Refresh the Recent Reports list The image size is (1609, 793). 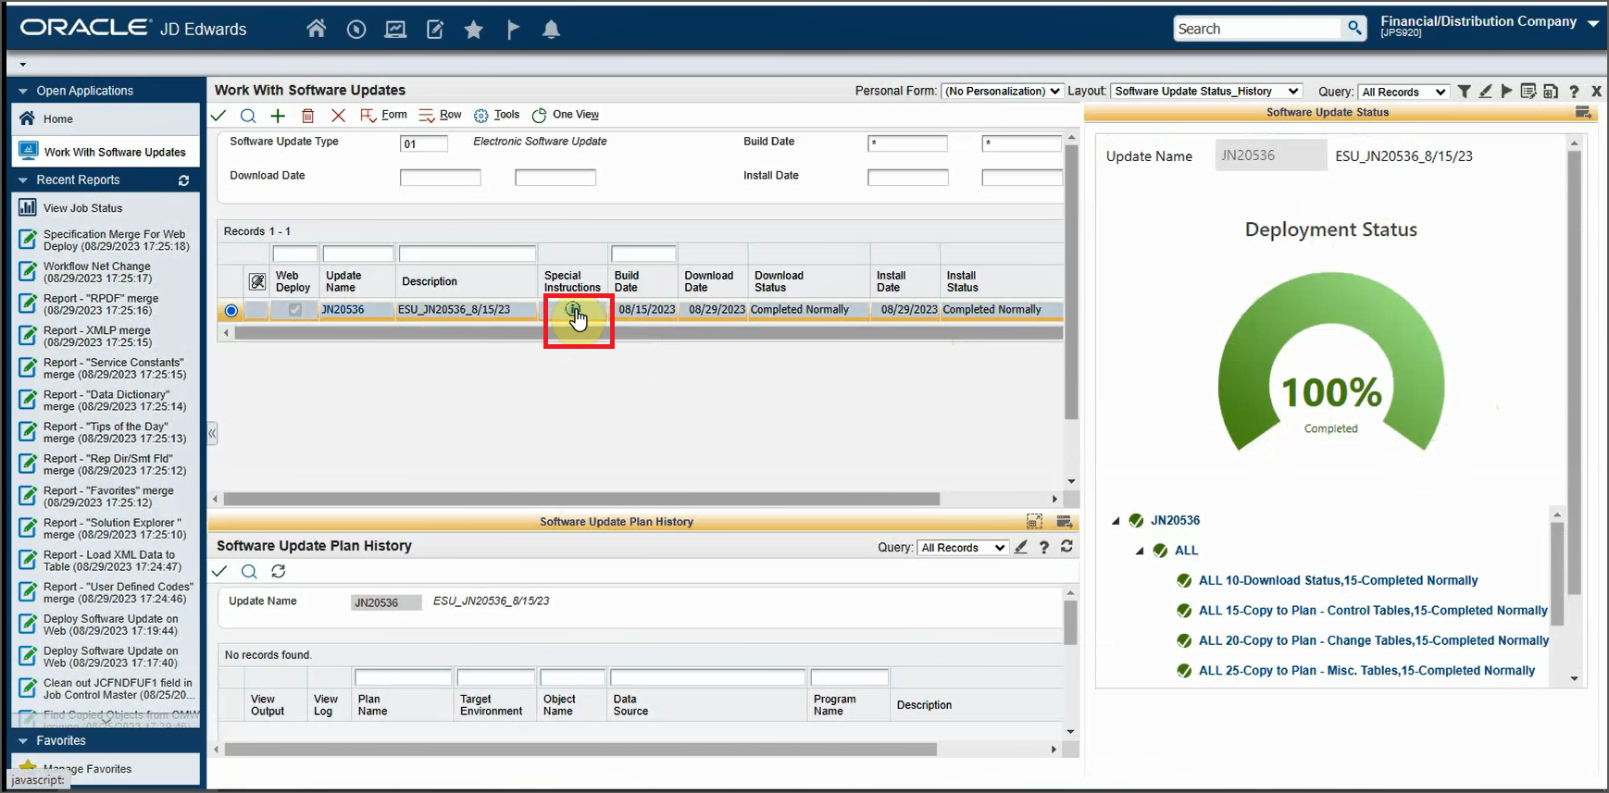point(183,180)
